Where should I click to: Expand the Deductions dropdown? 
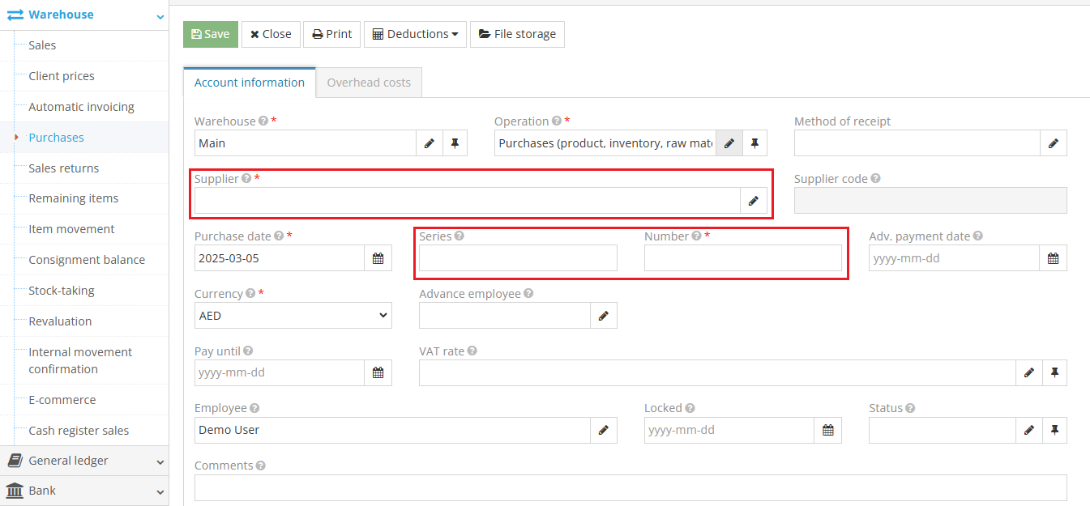point(415,34)
